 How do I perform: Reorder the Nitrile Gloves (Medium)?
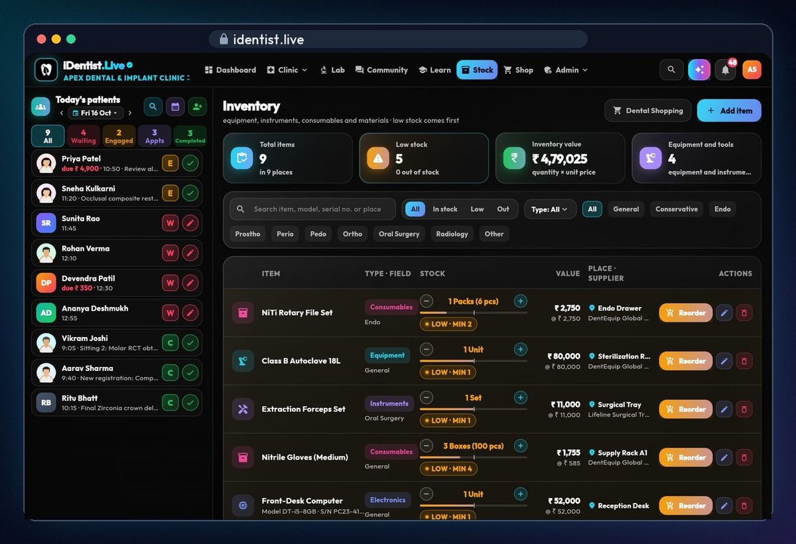coord(686,457)
